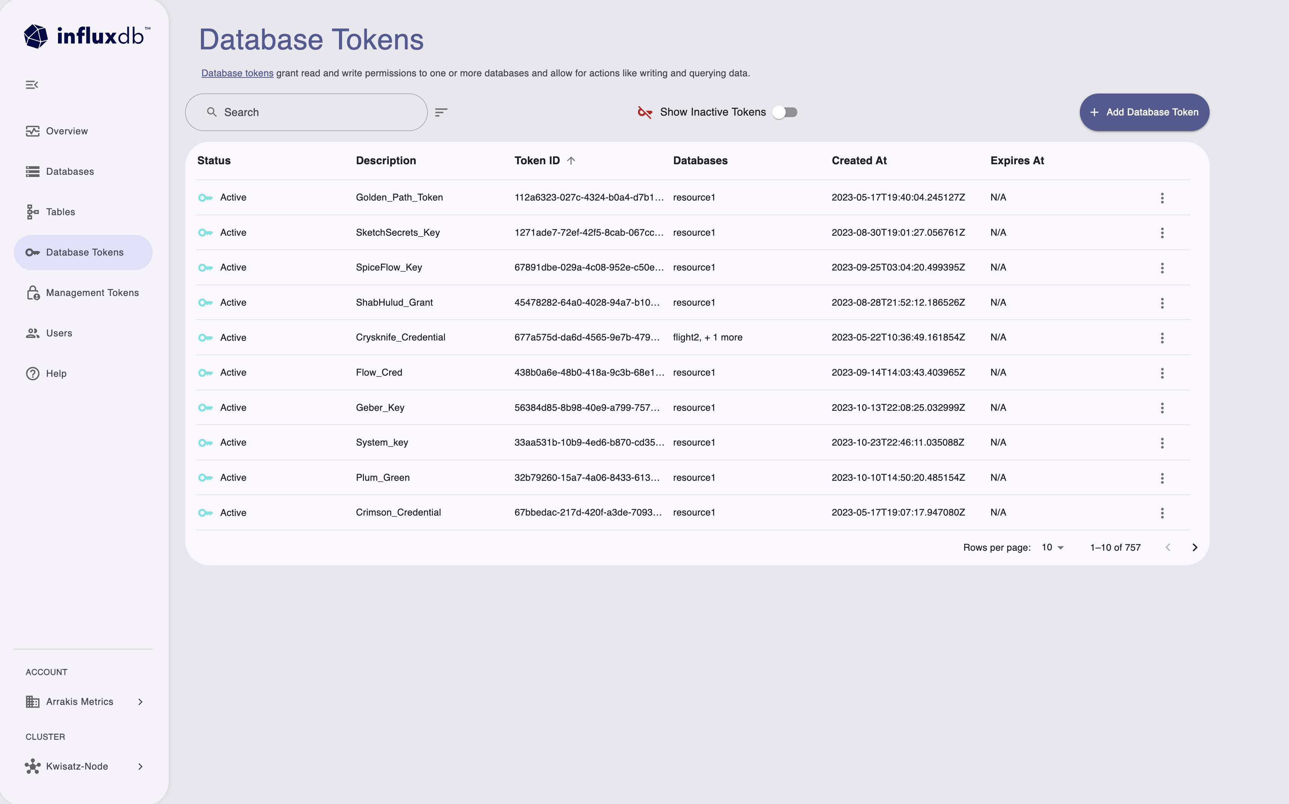Click created date 2023-10-13T22:08:25.032999Z

(898, 407)
